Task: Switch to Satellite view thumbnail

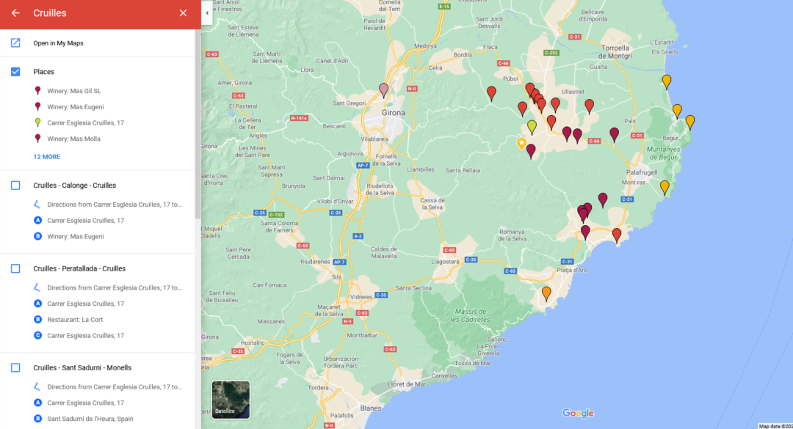Action: pos(231,400)
